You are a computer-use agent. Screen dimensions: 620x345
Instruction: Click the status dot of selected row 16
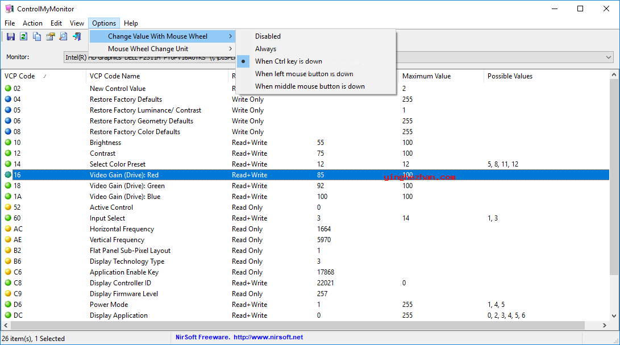[x=8, y=174]
